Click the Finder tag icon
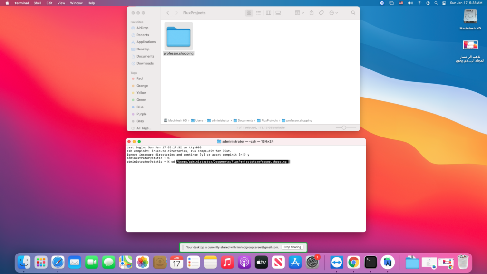This screenshot has height=274, width=487. (321, 13)
